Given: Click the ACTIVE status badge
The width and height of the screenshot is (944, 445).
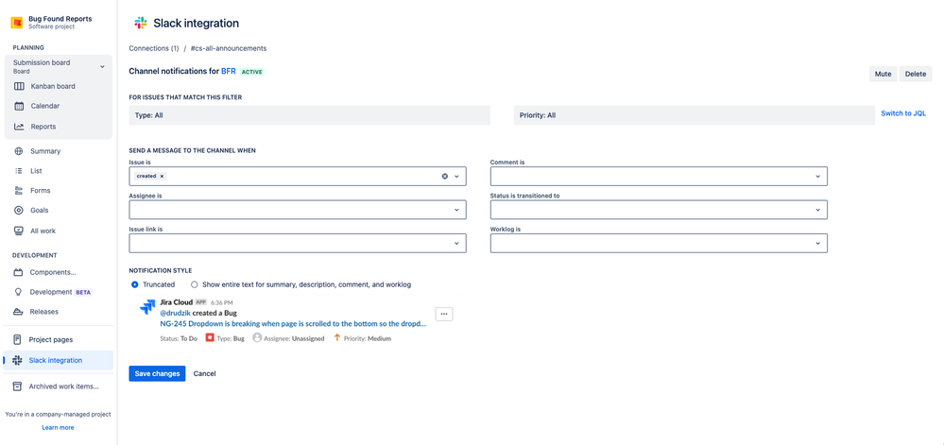Looking at the screenshot, I should [x=252, y=72].
